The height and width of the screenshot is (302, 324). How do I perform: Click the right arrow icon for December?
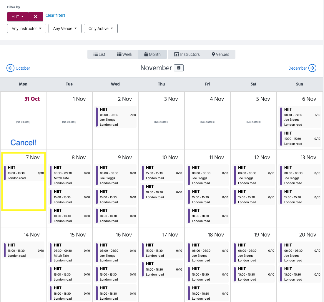point(312,68)
